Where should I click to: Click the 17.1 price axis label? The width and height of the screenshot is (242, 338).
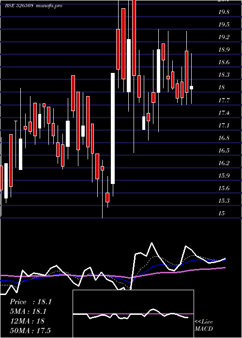(224, 125)
